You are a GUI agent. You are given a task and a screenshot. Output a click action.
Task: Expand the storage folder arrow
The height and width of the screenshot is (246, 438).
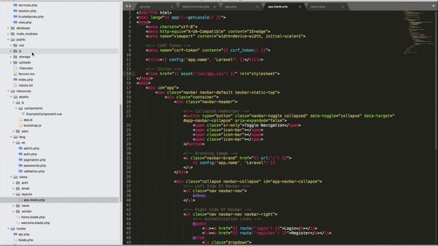click(11, 57)
